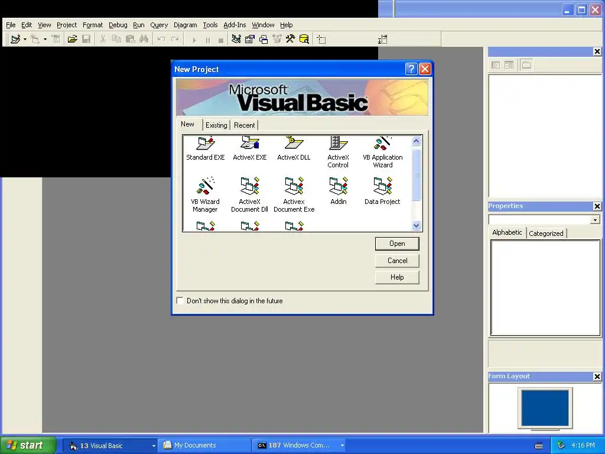Expand the Add Form dropdown arrow

(x=45, y=39)
